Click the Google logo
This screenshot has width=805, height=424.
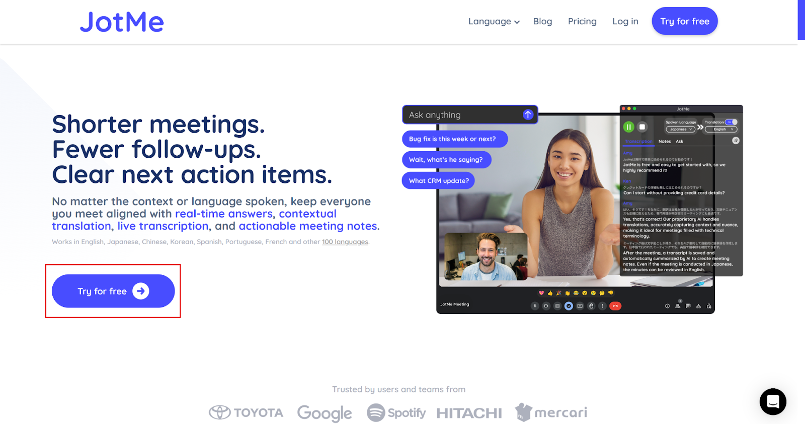click(x=325, y=413)
